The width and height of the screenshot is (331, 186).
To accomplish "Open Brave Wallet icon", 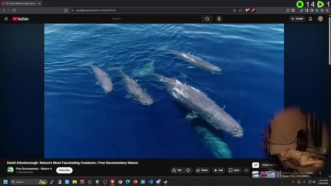I will pyautogui.click(x=312, y=10).
